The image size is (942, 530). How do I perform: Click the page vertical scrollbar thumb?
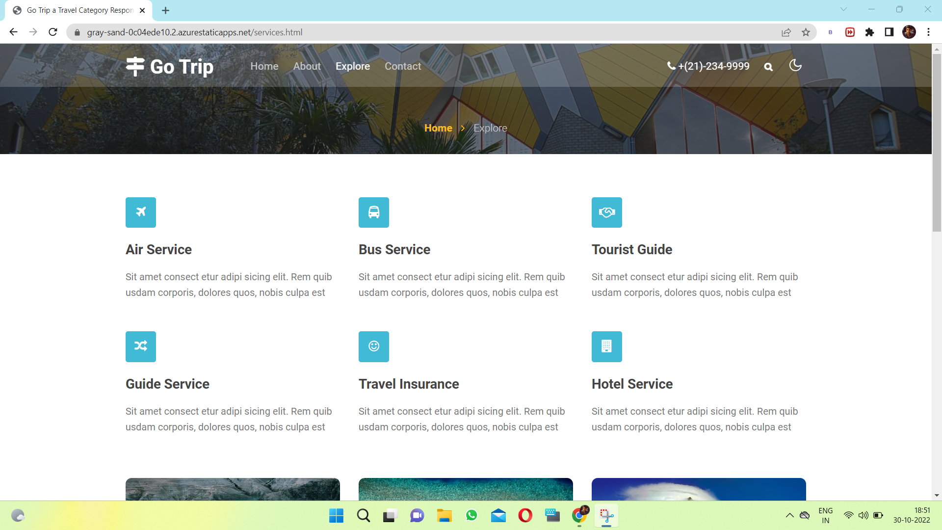(x=937, y=142)
